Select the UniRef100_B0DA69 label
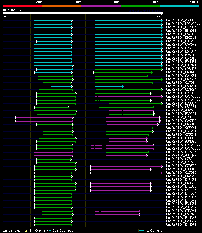Screen dimensions: 202x233 click(x=181, y=138)
